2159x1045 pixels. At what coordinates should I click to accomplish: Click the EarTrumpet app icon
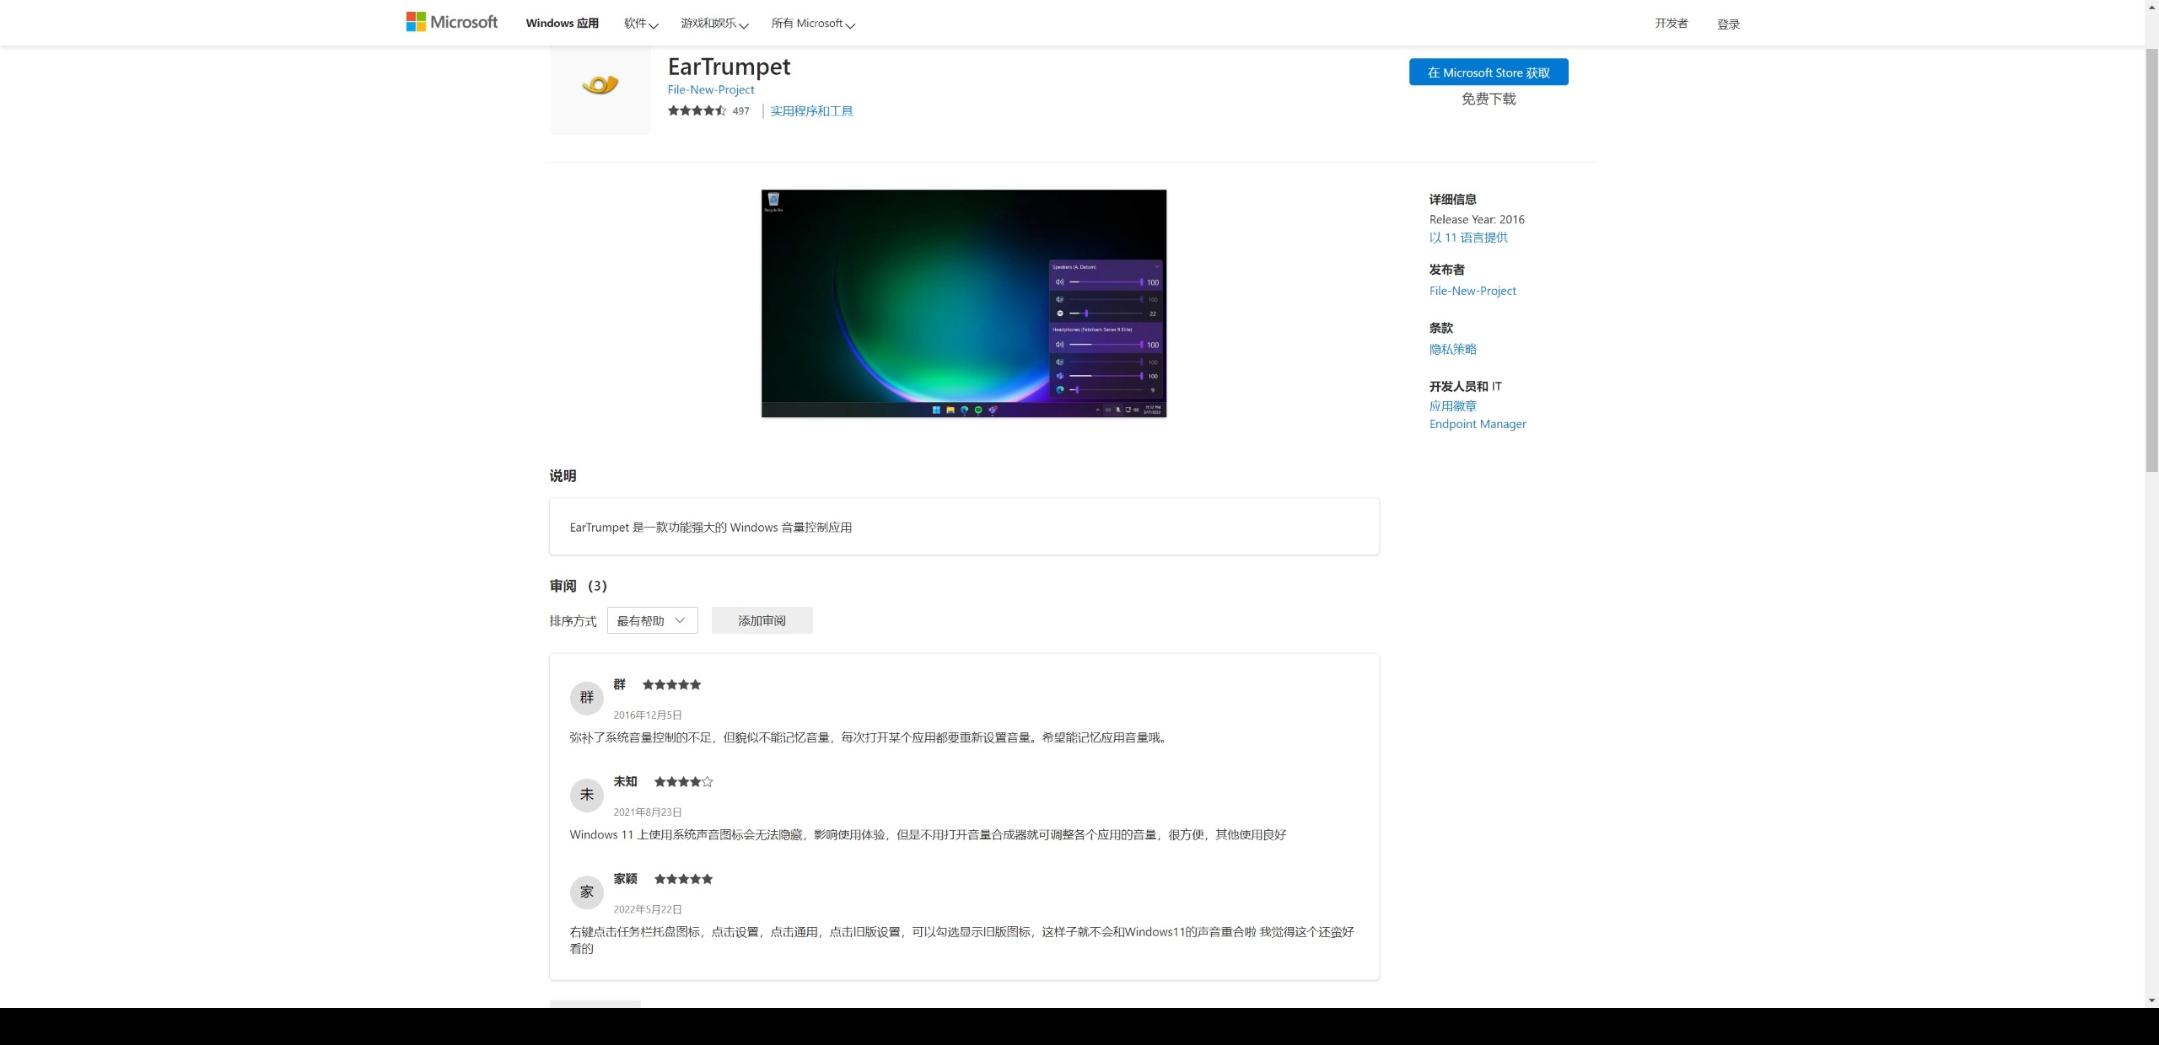599,84
